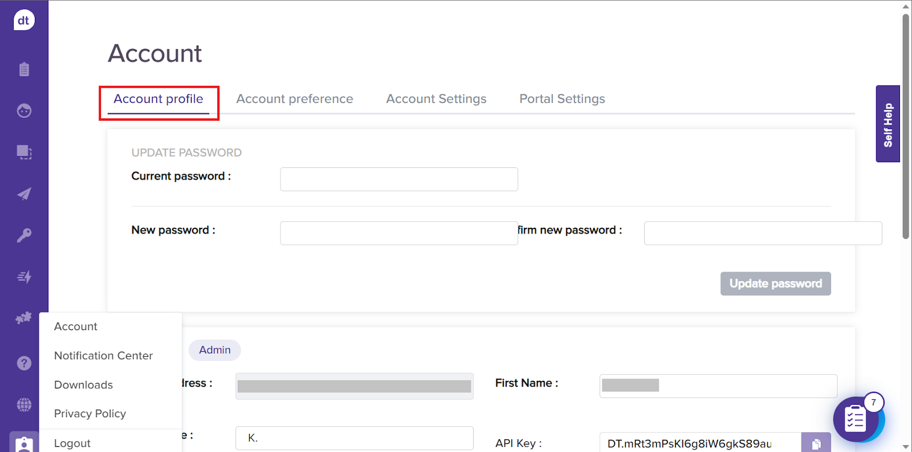Click the globe icon in the sidebar

tap(24, 405)
